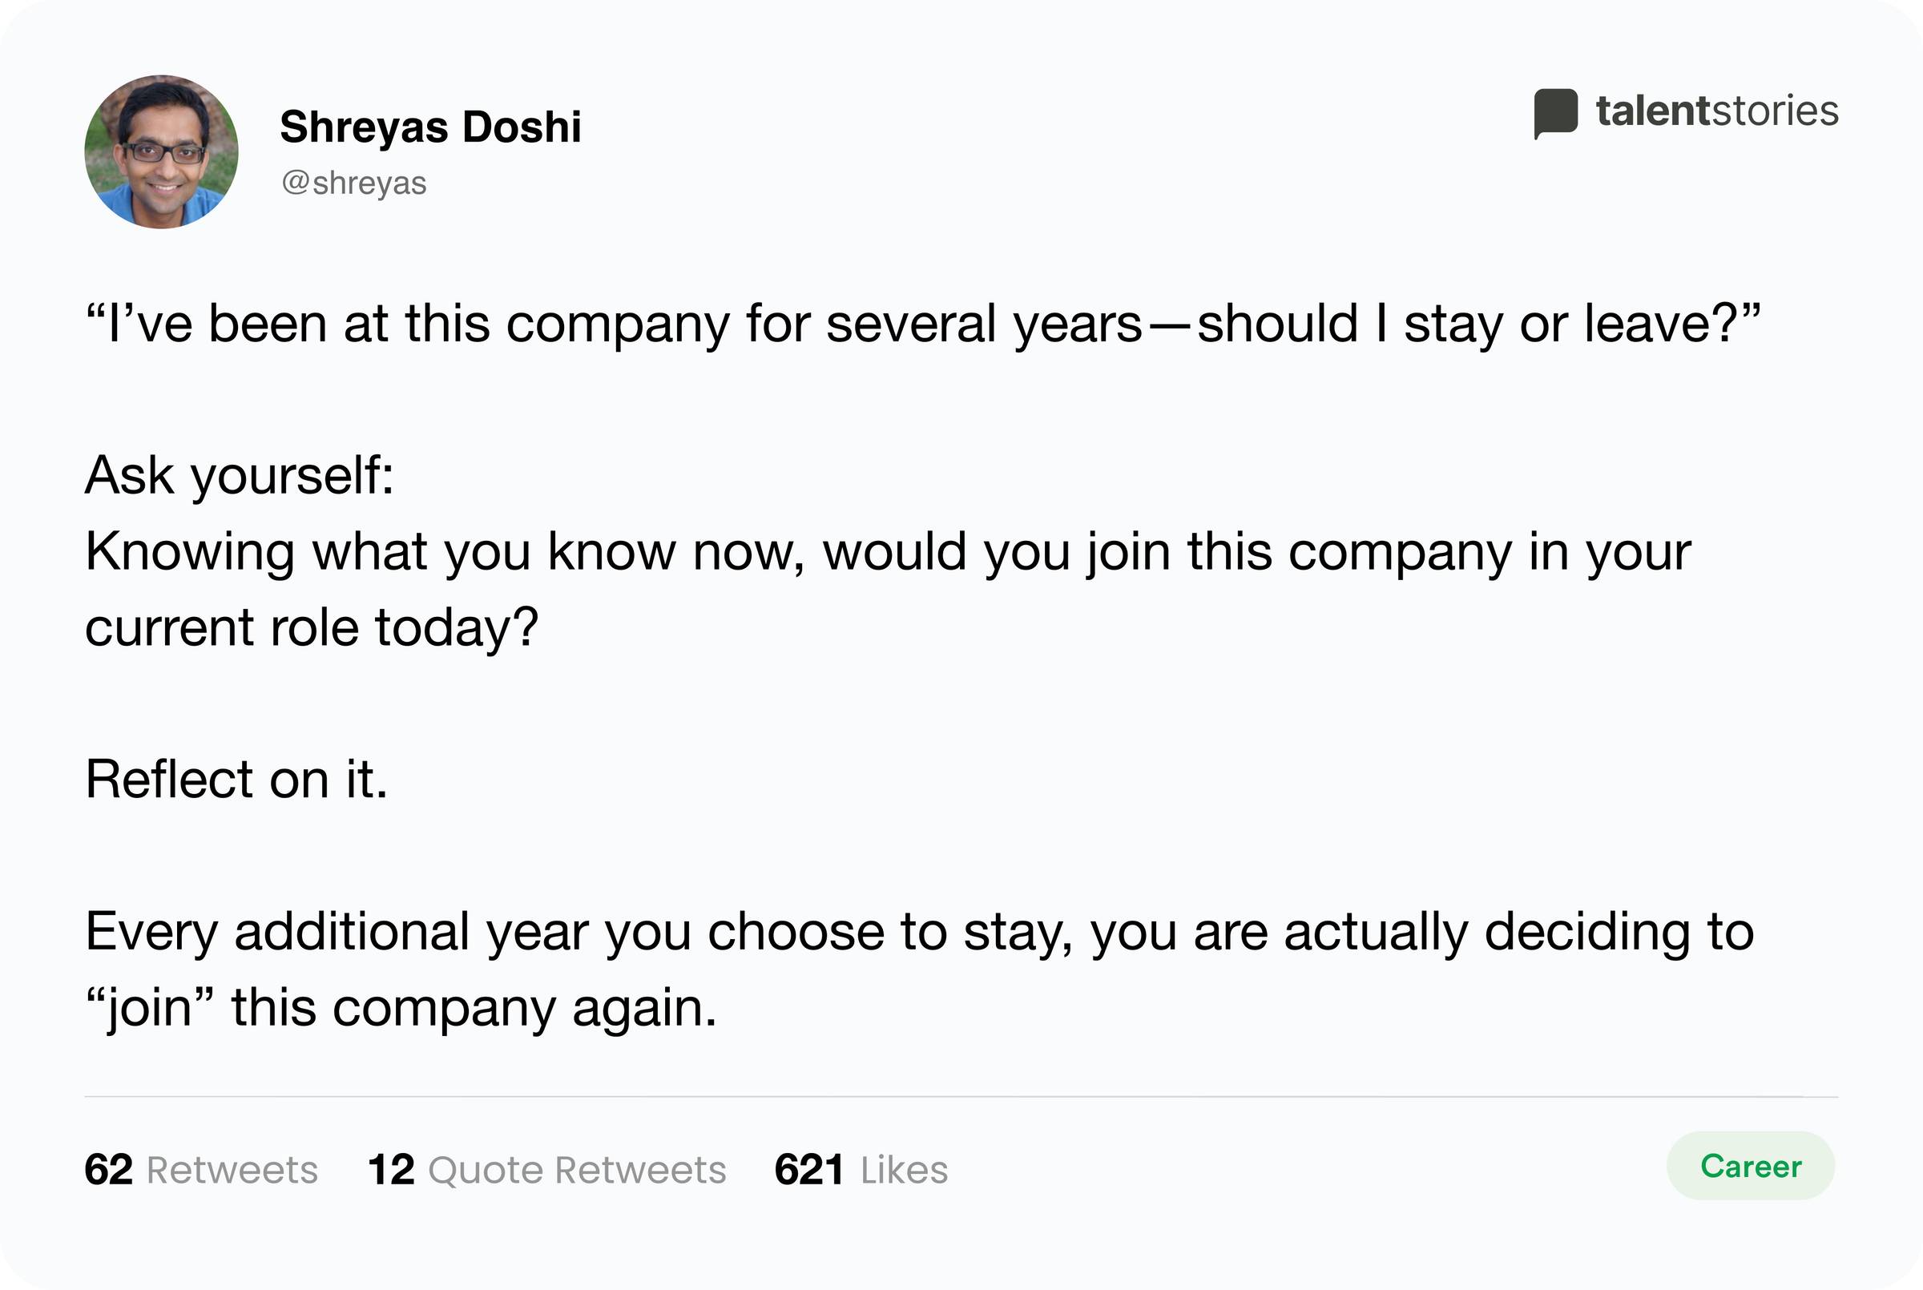Click the number 12 quote count
The width and height of the screenshot is (1923, 1290).
391,1170
